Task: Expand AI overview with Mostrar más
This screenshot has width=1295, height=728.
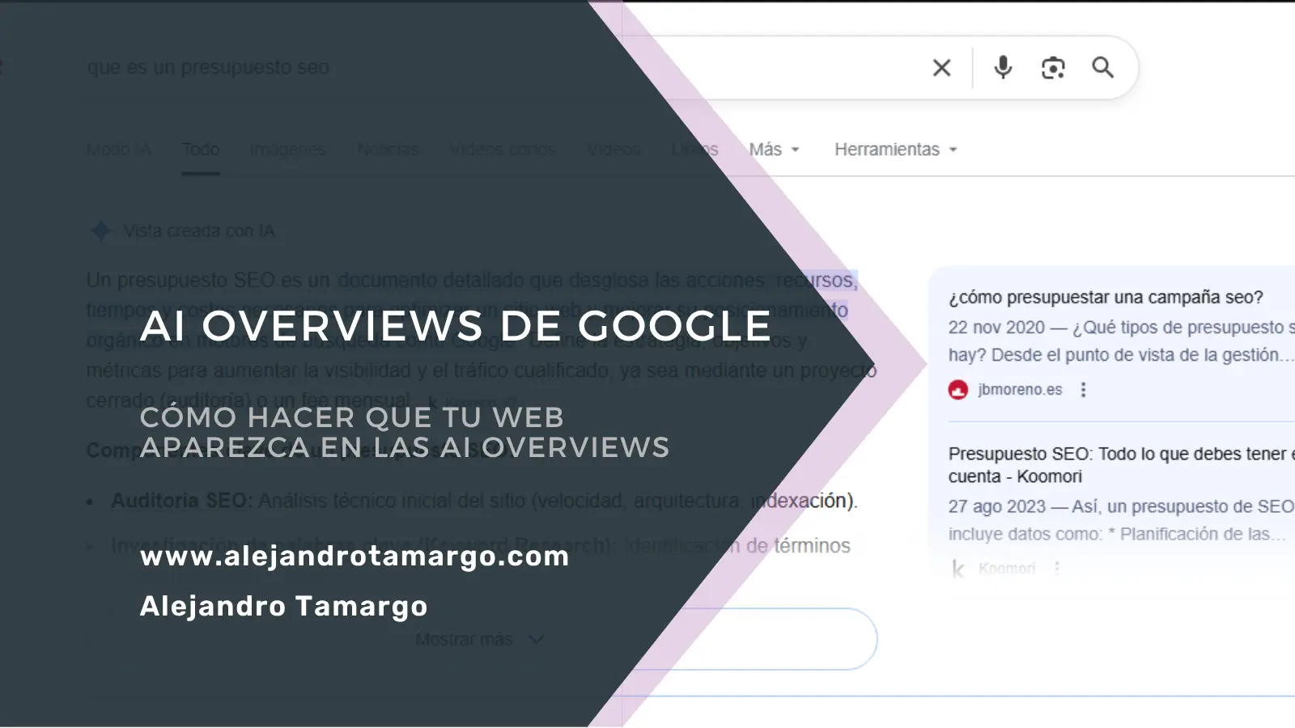Action: (x=479, y=640)
